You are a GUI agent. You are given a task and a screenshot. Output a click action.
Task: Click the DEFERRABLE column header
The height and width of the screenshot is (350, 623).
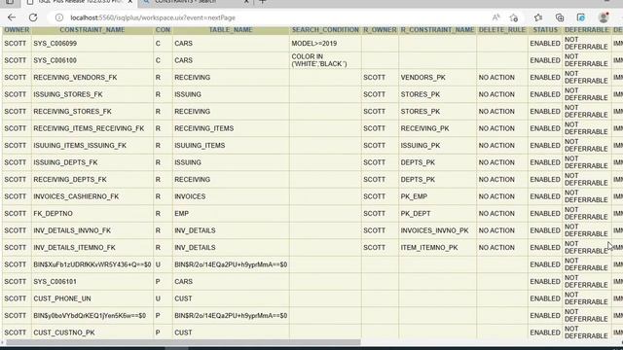pos(586,30)
